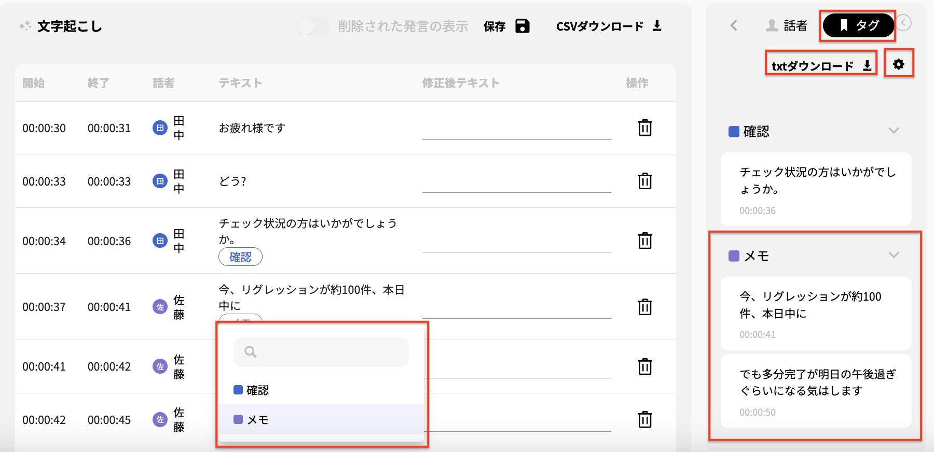Delete the 00:00:41 row with trash icon
934x452 pixels.
[x=645, y=366]
